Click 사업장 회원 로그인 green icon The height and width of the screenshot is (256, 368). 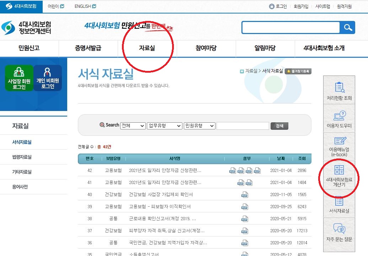click(x=19, y=78)
